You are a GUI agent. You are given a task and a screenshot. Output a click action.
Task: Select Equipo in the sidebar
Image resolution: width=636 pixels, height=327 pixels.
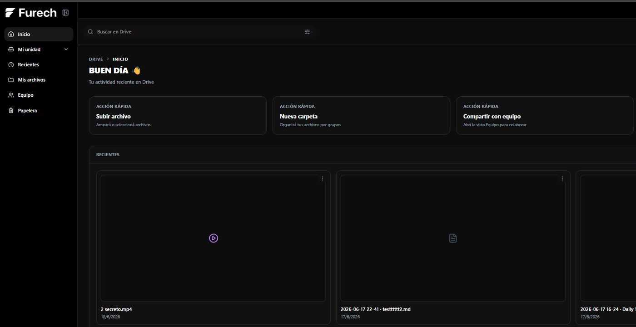coord(39,95)
